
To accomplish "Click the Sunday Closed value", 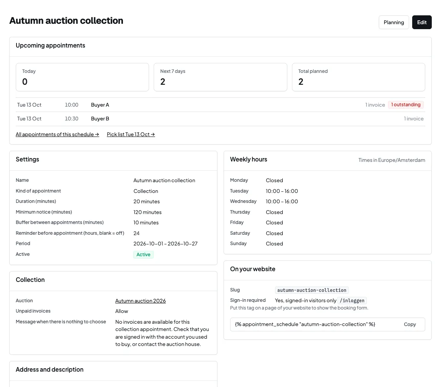I will pyautogui.click(x=274, y=244).
